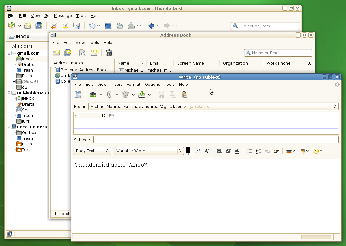Click the spell check icon

click(93, 94)
